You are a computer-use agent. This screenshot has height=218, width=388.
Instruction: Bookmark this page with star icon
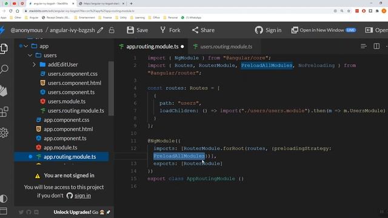coord(349,11)
